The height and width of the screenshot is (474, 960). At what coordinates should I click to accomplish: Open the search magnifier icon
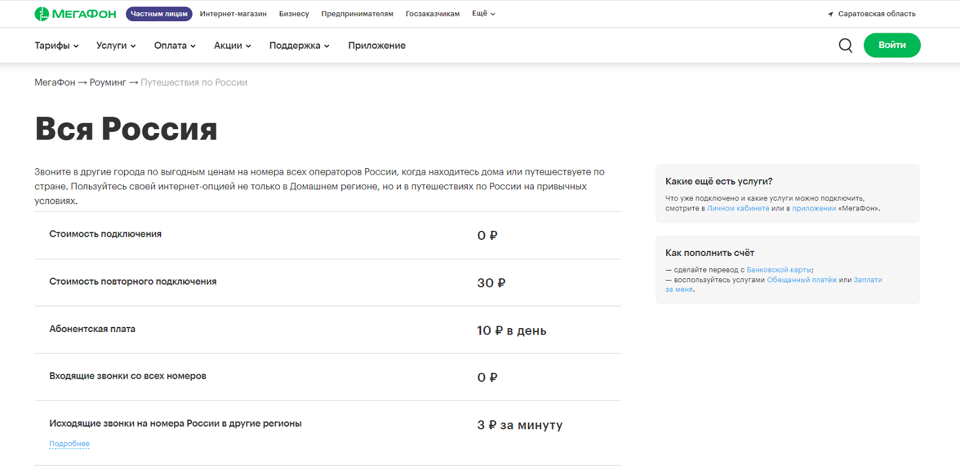tap(845, 45)
